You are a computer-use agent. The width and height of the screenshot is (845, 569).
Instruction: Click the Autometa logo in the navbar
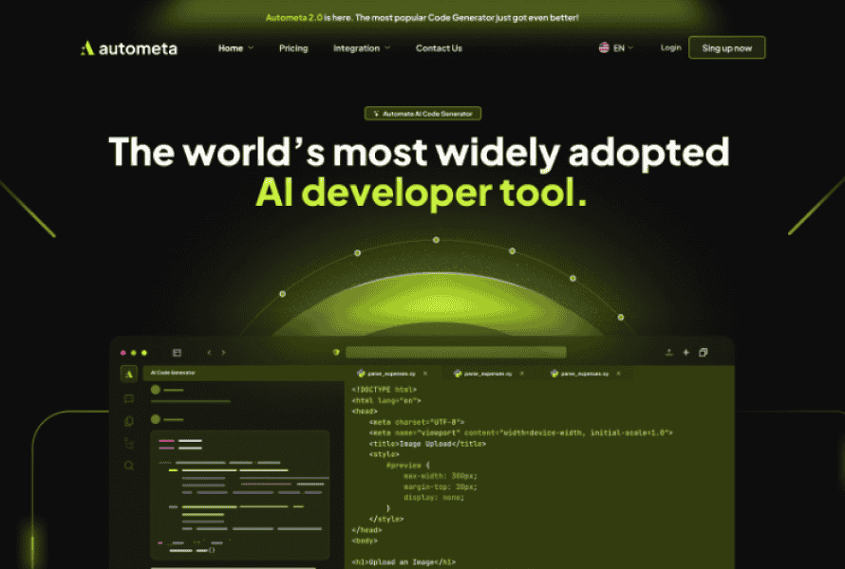click(128, 48)
